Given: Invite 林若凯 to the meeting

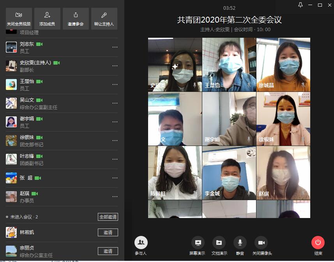Looking at the screenshot, I should tap(108, 232).
